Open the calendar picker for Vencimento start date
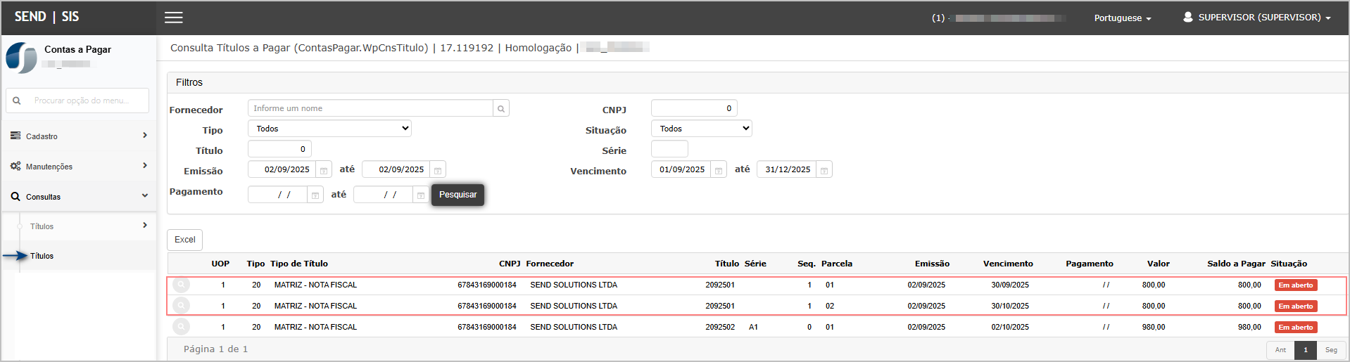Viewport: 1350px width, 362px height. (719, 170)
